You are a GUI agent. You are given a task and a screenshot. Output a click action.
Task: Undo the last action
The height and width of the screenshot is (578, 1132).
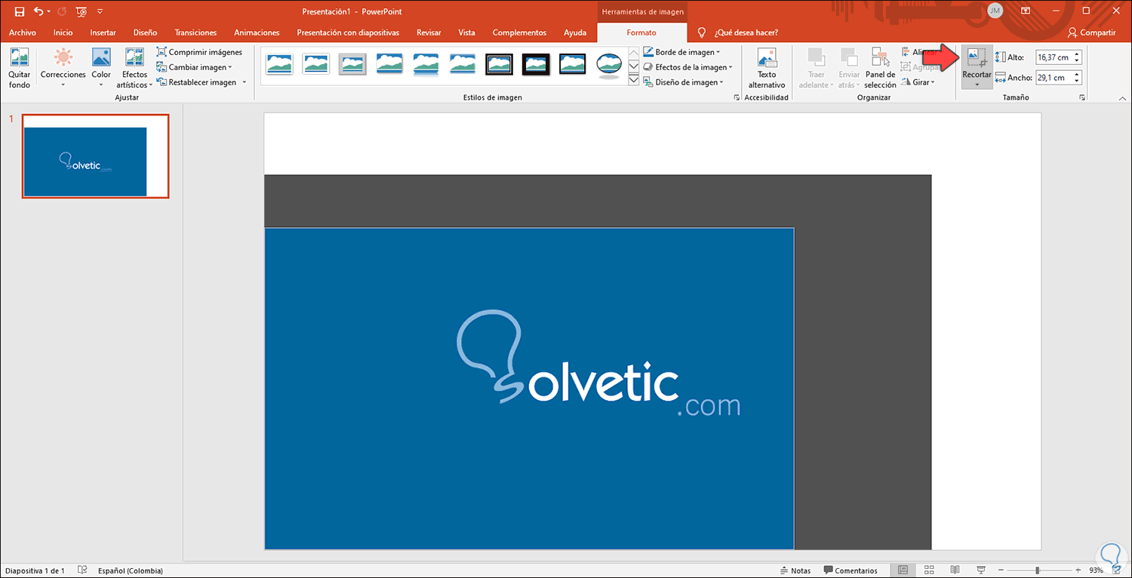[38, 11]
